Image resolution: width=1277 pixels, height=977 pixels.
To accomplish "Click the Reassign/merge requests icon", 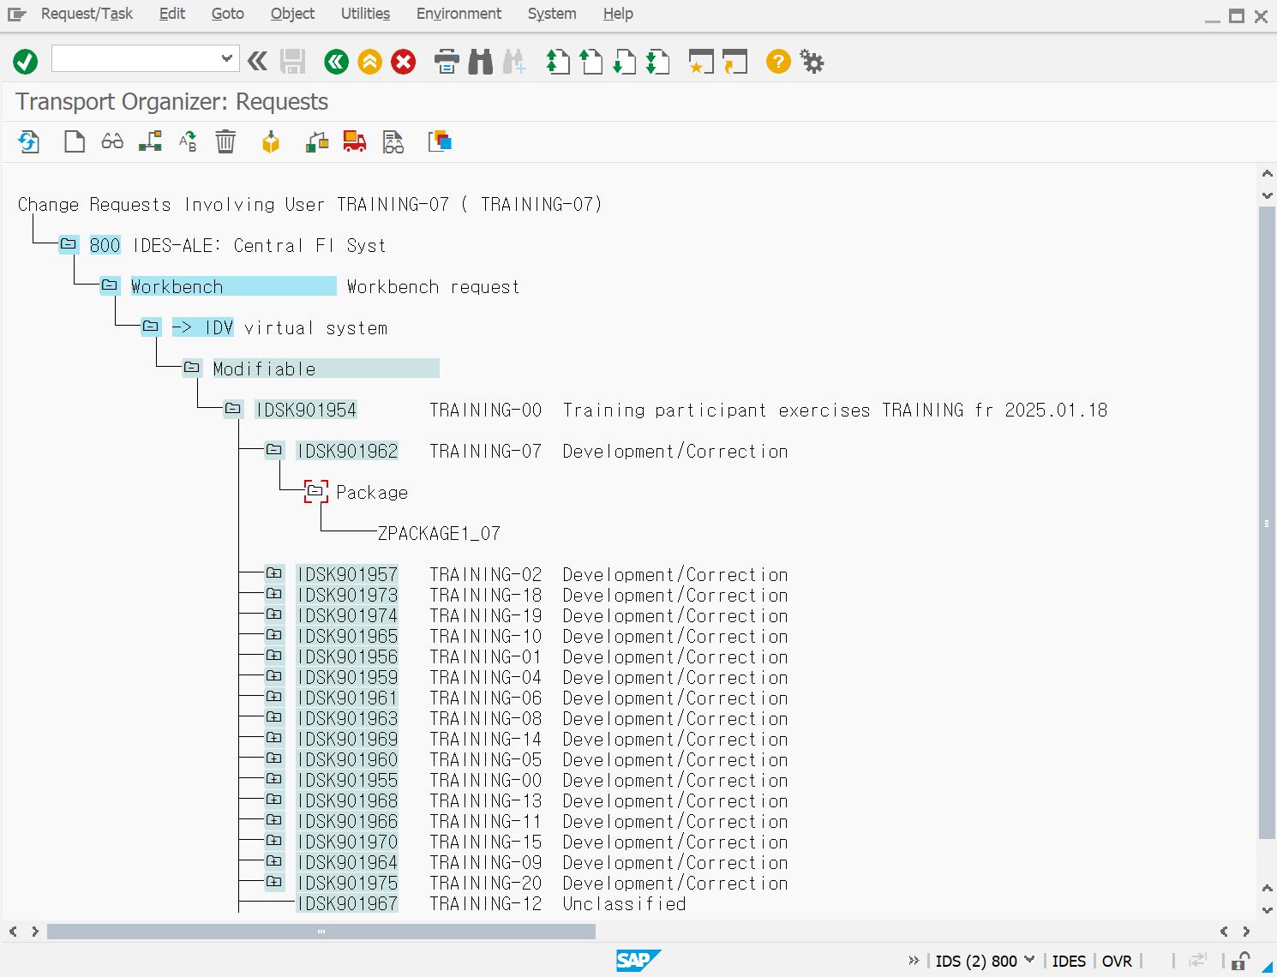I will click(317, 141).
